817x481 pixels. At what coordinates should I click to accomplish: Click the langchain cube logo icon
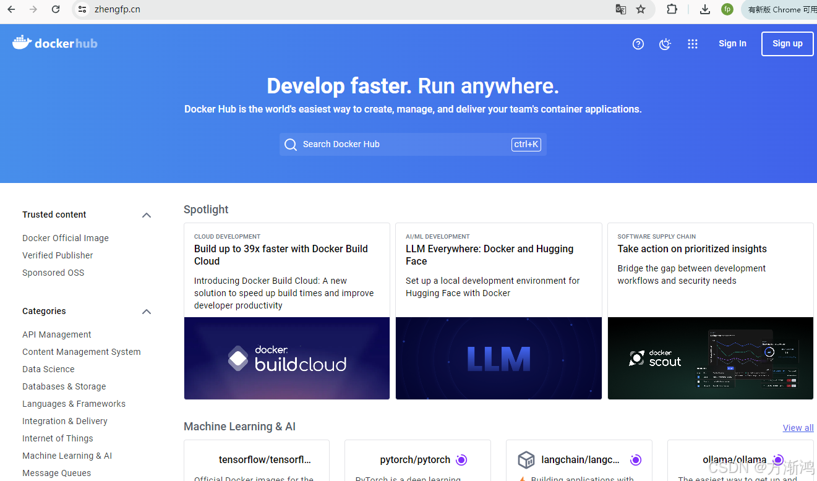point(526,460)
